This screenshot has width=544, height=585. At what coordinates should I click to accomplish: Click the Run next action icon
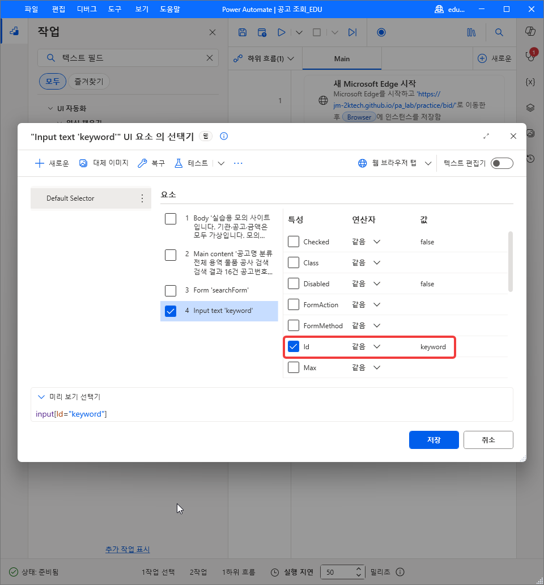(352, 32)
